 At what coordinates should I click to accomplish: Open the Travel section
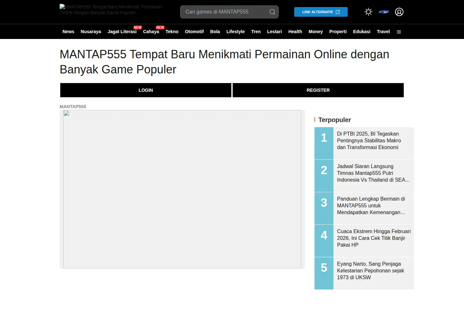383,32
